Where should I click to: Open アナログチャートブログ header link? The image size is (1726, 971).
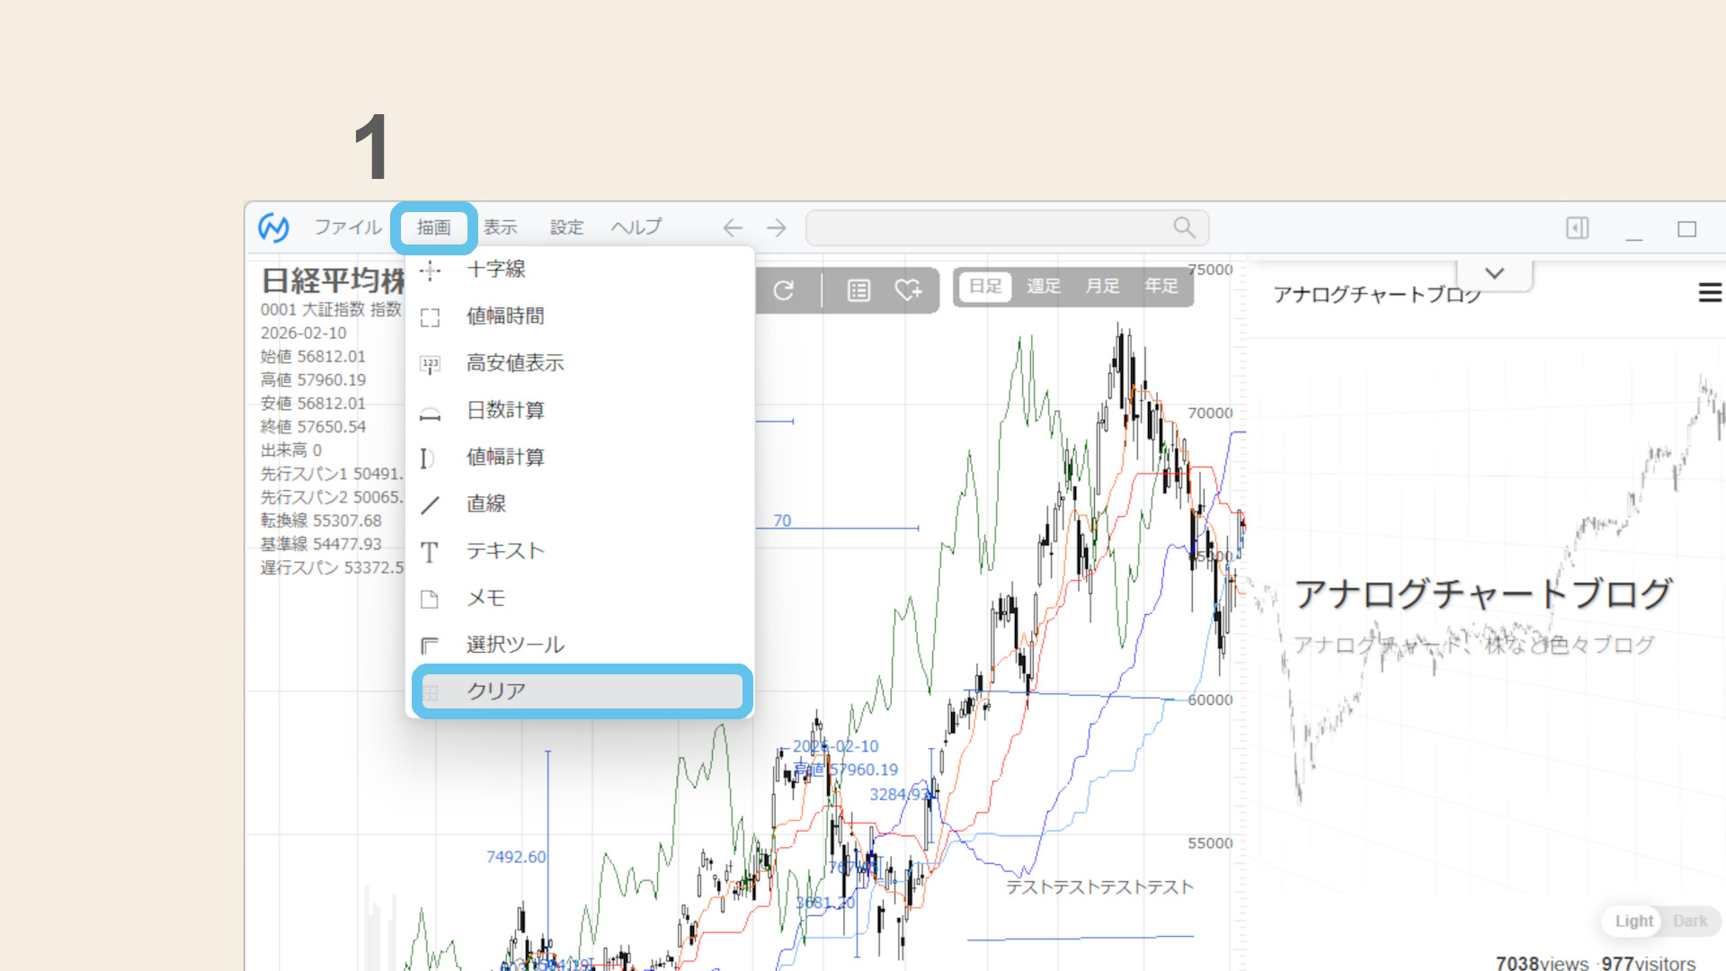[1377, 294]
